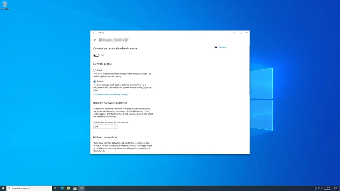Open the Action Center notifications icon

pos(336,189)
